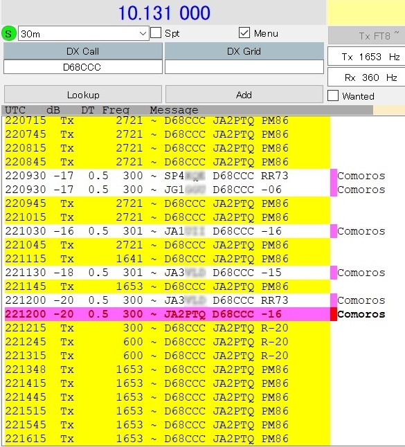405x447 pixels.
Task: Click the Tx FT8 button
Action: (367, 35)
